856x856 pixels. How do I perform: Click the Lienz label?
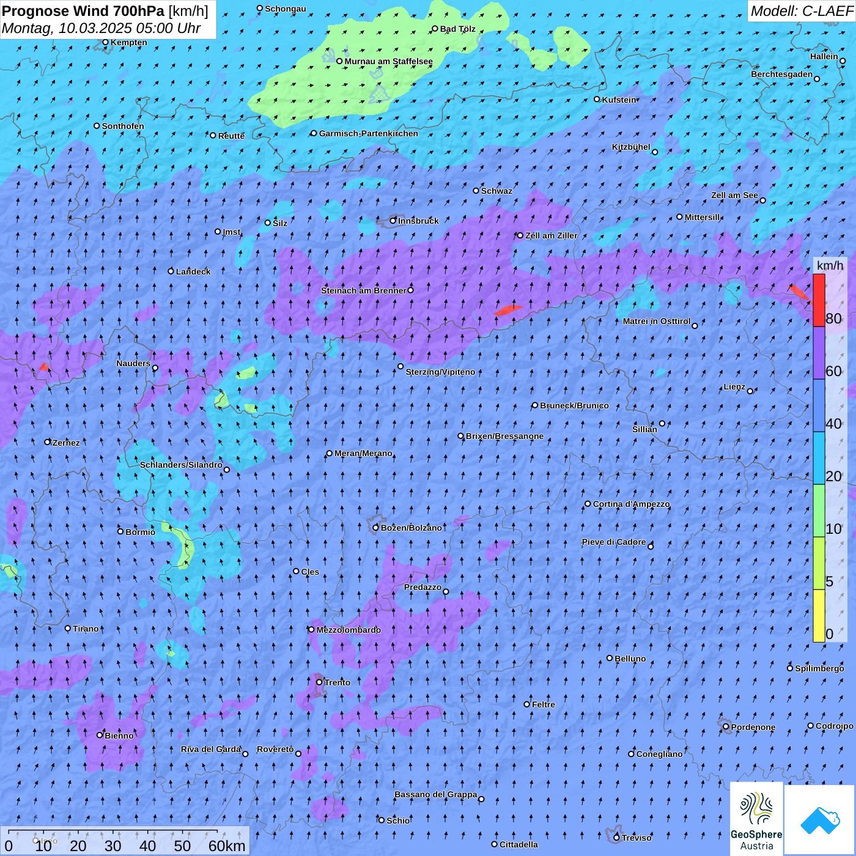click(x=734, y=386)
